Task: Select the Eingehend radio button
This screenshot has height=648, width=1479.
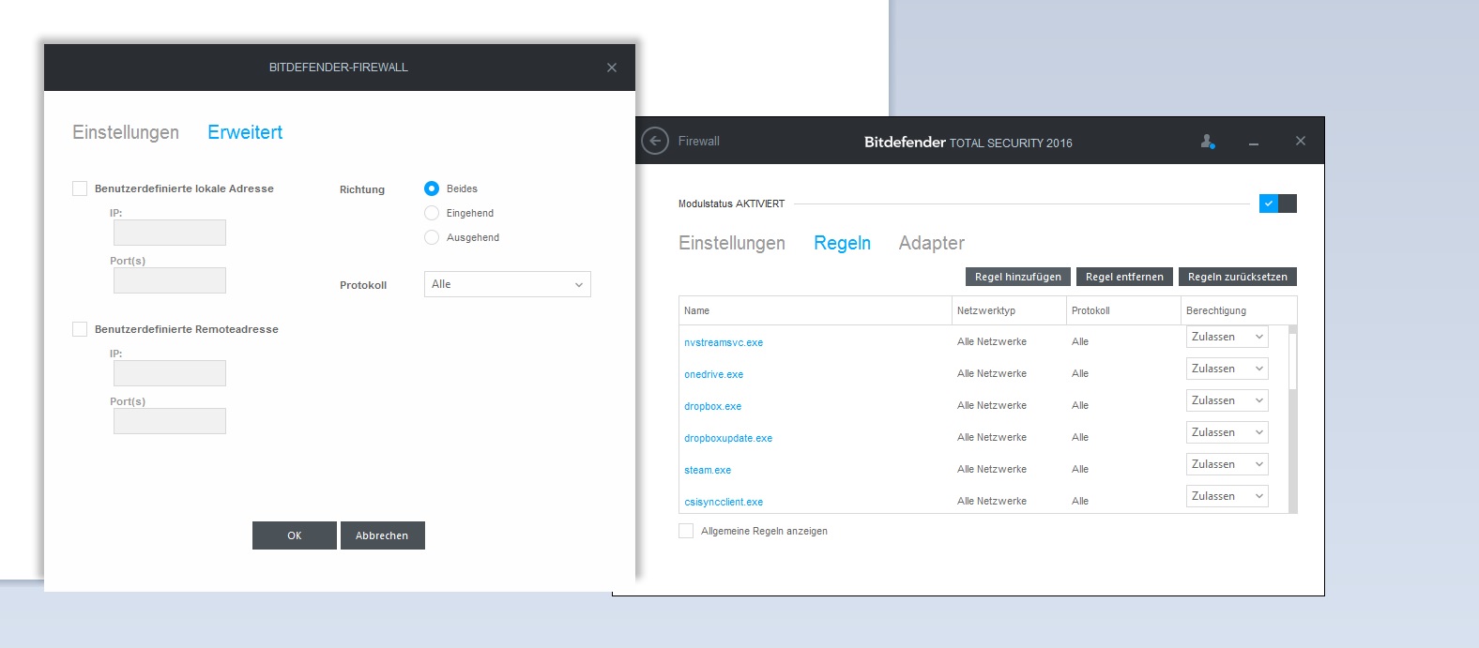Action: click(432, 213)
